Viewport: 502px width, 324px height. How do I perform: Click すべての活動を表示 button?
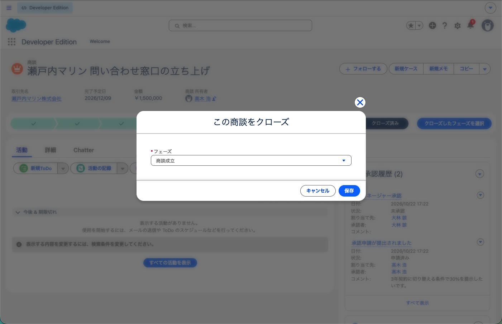(170, 263)
